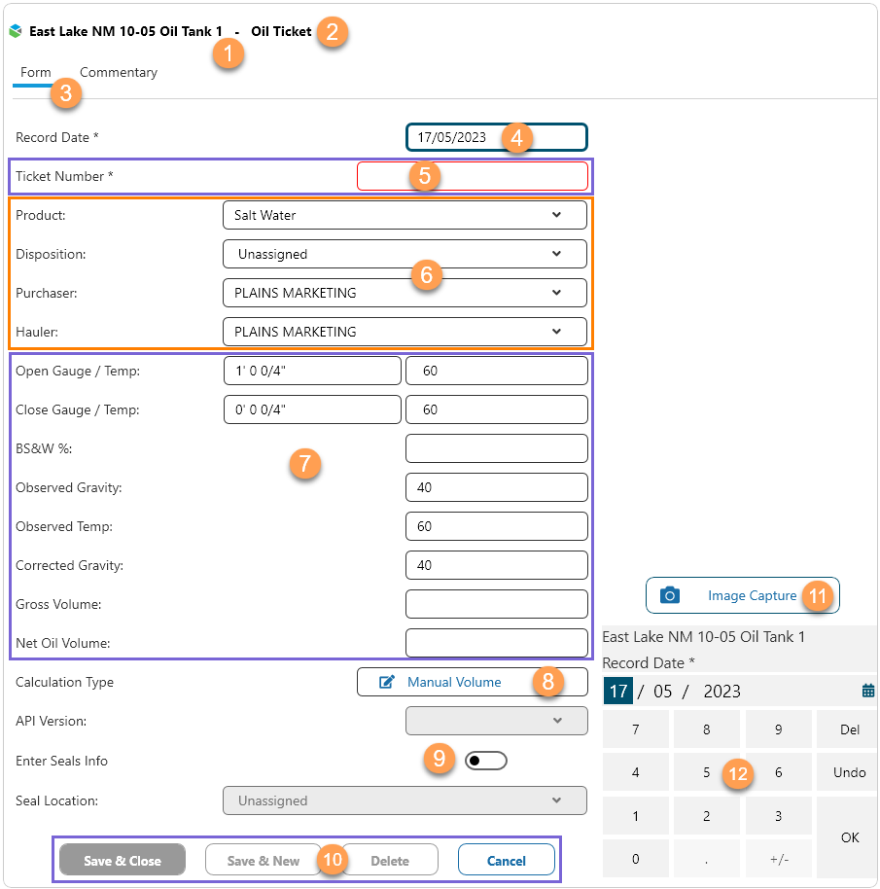Click the calendar icon beside the keypad date
This screenshot has height=889, width=880.
click(x=868, y=691)
